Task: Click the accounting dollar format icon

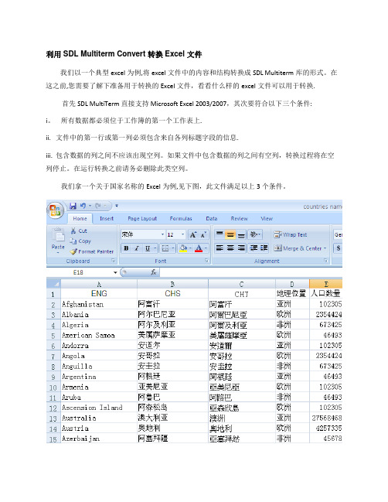Action: pyautogui.click(x=338, y=248)
